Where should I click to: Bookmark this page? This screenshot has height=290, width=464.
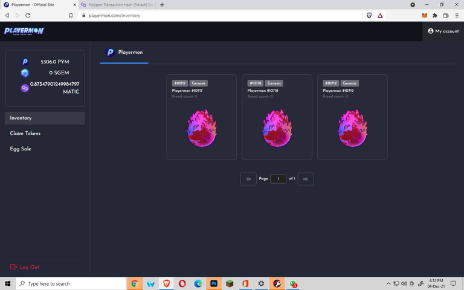(x=71, y=15)
